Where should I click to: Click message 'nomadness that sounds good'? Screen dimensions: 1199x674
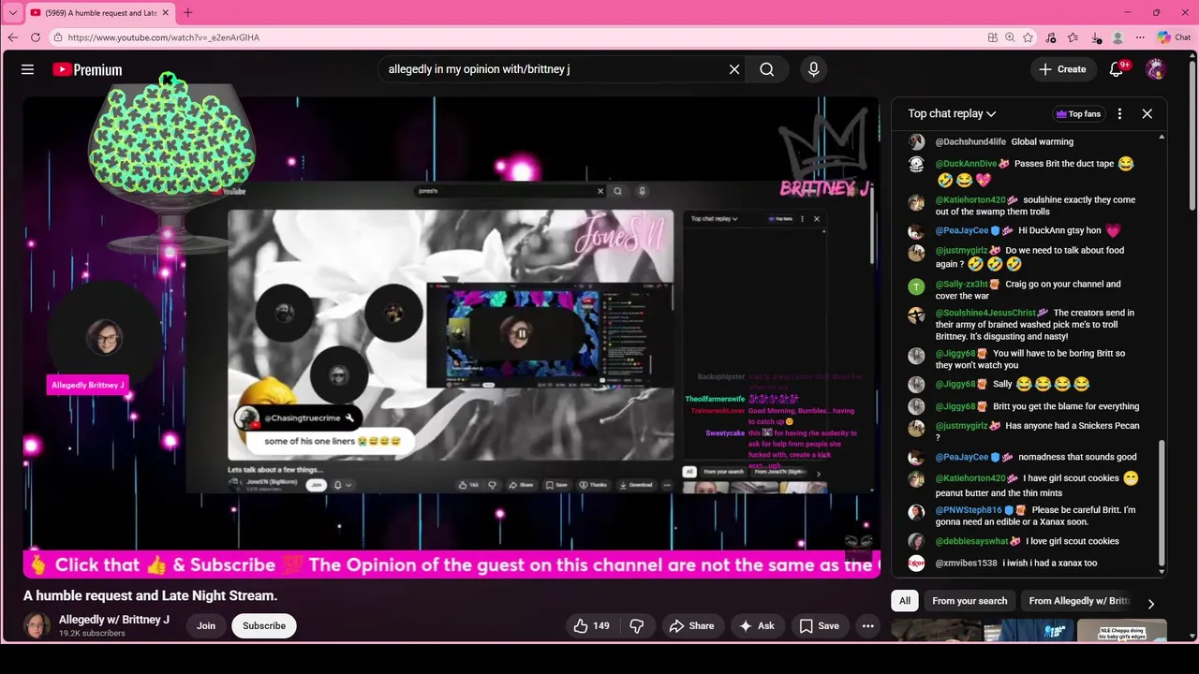(x=1077, y=457)
